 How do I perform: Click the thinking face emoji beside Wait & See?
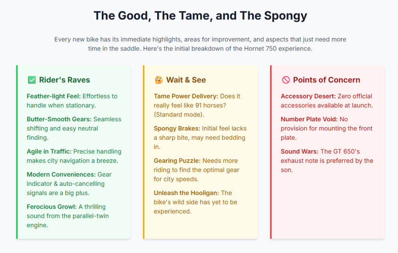(x=159, y=80)
